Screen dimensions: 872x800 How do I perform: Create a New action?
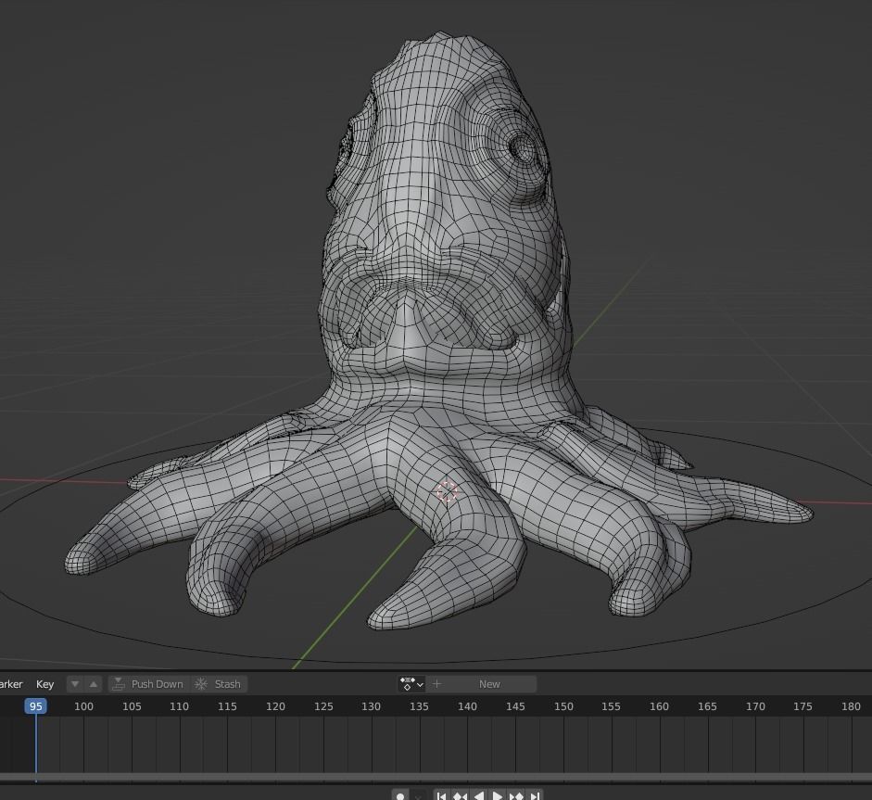coord(482,684)
